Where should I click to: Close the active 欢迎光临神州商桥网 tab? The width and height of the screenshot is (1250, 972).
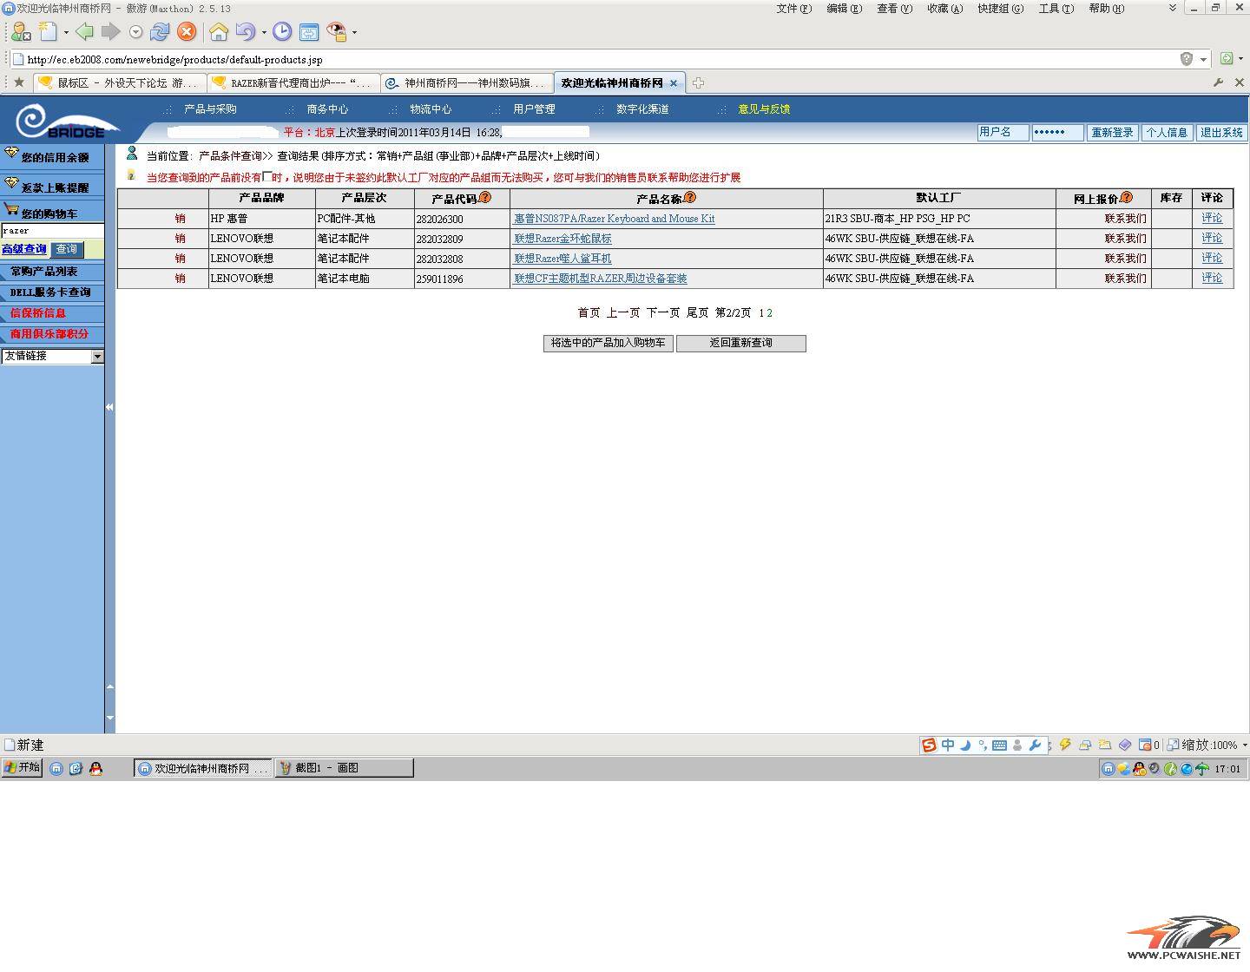click(x=674, y=83)
